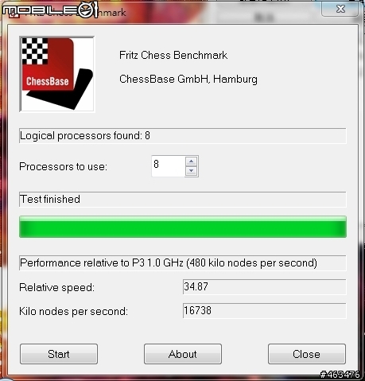Click the Fritz Chess Benchmark title text

click(x=173, y=55)
